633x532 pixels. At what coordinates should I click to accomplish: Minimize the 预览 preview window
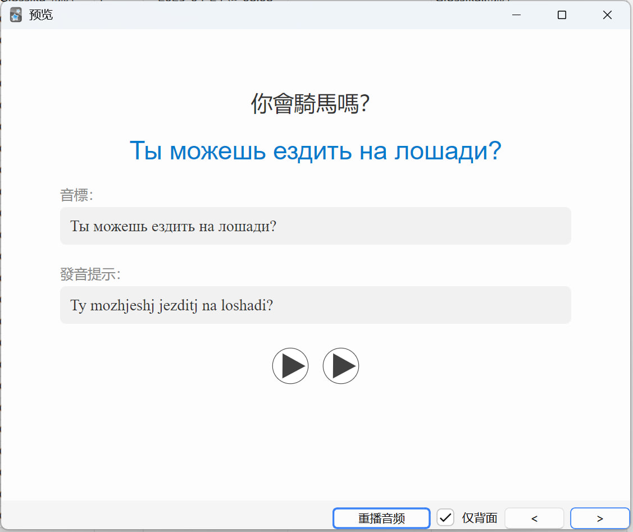516,15
